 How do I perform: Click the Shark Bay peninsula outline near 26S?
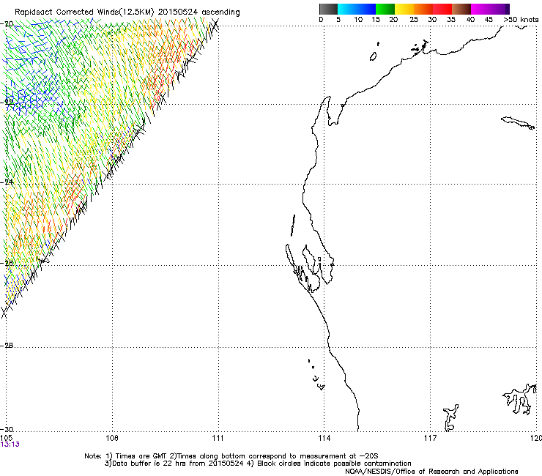311,268
